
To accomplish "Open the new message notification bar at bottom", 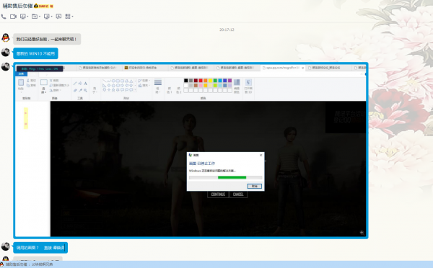I will pos(216,264).
